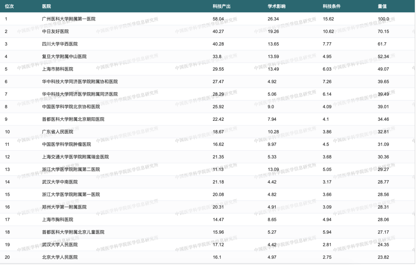Image resolution: width=416 pixels, height=265 pixels.
Task: Click rank number 20 cell
Action: 7,257
